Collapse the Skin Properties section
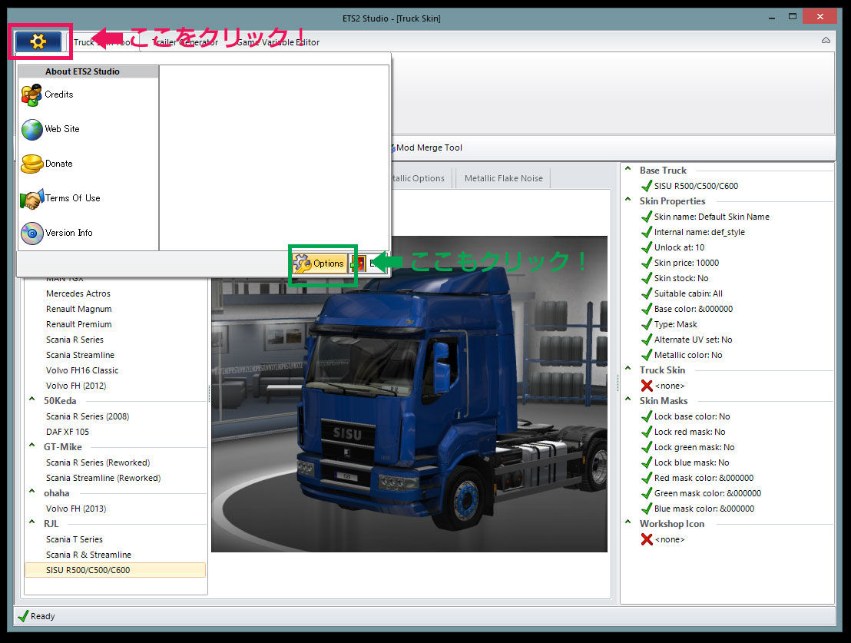 [628, 199]
